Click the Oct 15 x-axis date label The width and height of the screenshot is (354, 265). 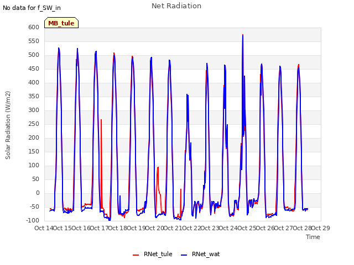click(x=63, y=228)
